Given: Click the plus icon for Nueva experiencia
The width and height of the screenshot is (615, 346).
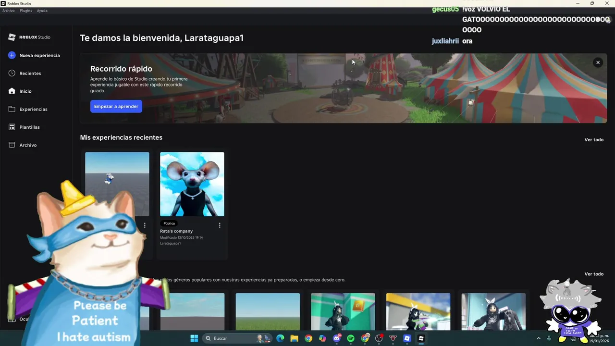Looking at the screenshot, I should coord(12,55).
